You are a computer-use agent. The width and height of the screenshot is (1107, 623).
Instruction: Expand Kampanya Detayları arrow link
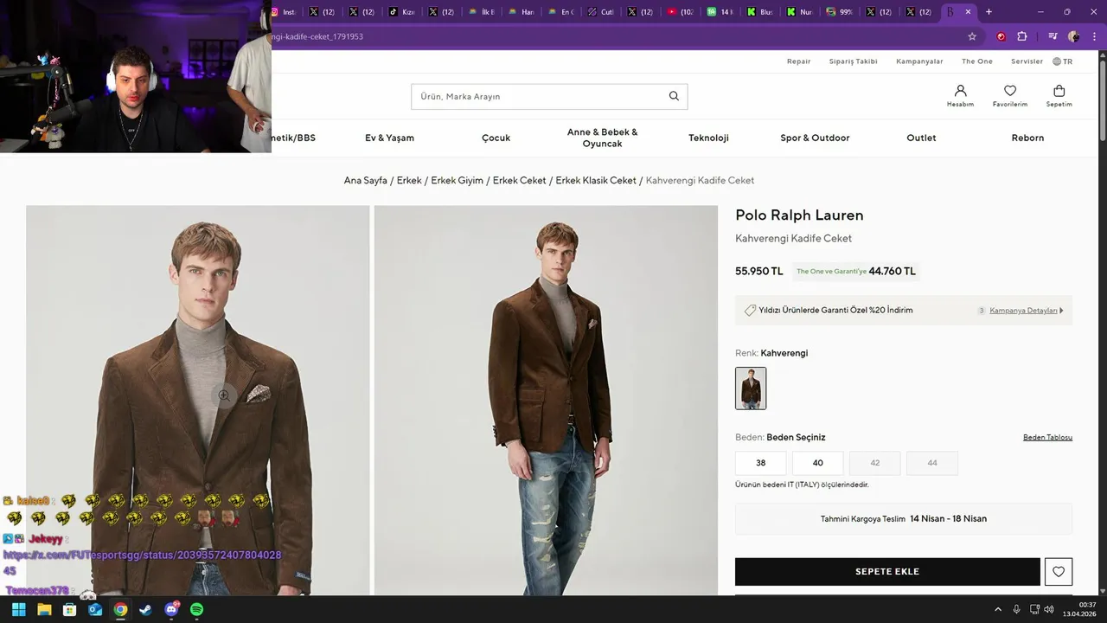click(1027, 311)
